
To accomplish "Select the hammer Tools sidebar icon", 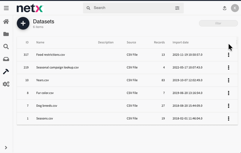I will [6, 72].
